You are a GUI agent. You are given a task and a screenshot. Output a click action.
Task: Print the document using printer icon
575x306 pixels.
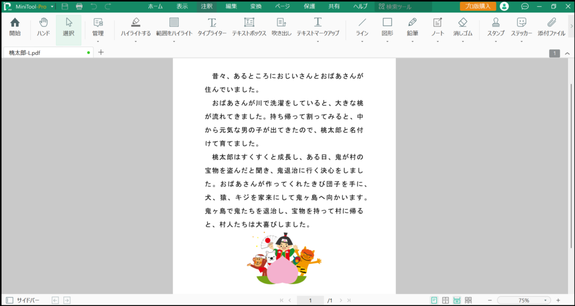coord(79,6)
